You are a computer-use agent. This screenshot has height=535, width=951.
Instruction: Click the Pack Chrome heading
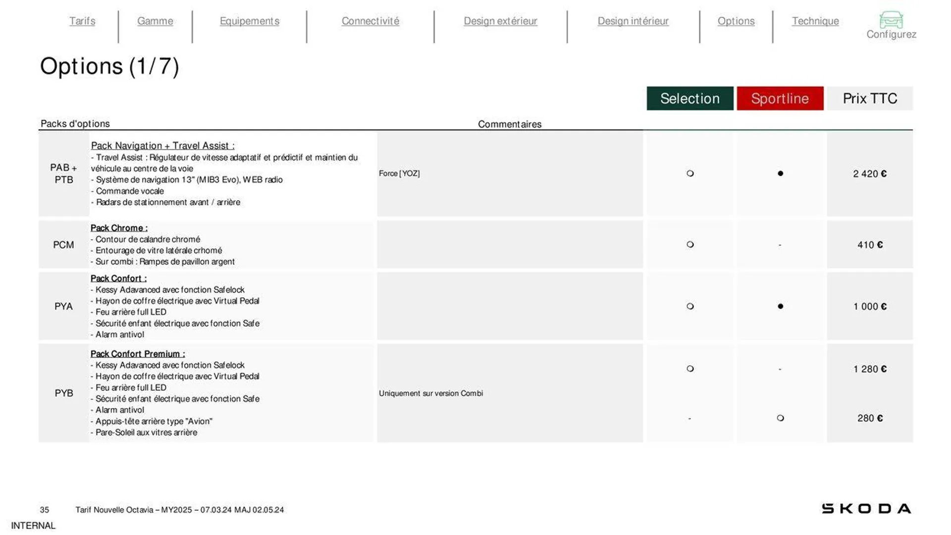tap(119, 228)
